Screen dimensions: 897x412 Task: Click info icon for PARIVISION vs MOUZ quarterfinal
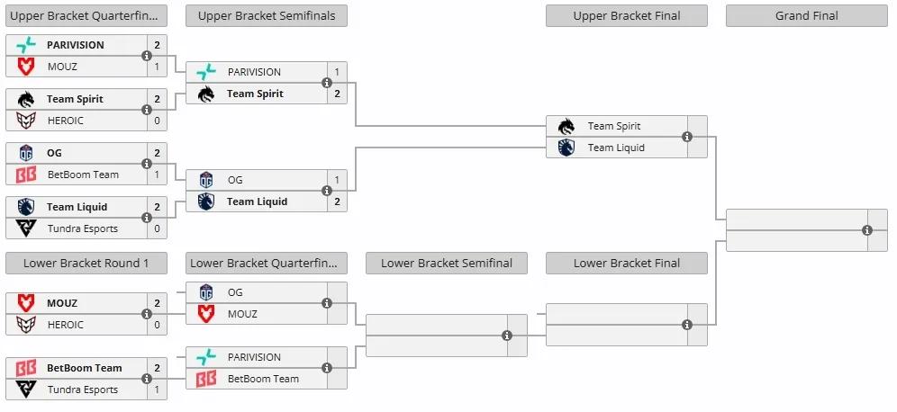[147, 56]
